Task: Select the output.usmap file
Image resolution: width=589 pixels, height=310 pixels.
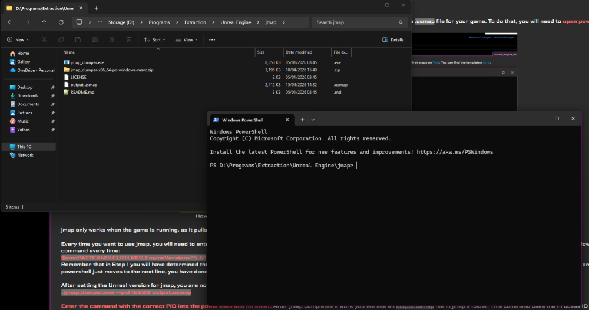Action: point(84,85)
